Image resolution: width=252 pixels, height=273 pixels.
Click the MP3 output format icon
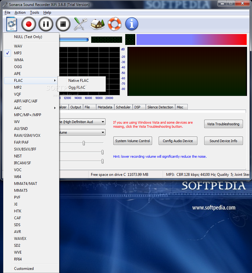(12, 24)
